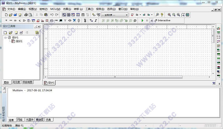Click the Zoom to fit page icon
The width and height of the screenshot is (223, 129).
point(183,15)
